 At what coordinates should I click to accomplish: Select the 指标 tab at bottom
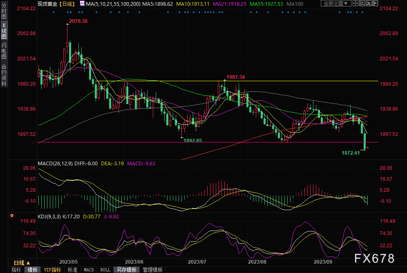click(16, 270)
